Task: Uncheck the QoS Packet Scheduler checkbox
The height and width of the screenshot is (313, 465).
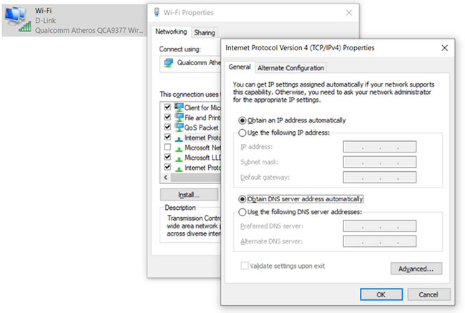Action: (167, 127)
